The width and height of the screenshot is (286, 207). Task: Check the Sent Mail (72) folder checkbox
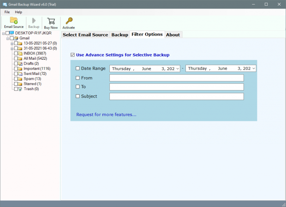tap(16, 73)
